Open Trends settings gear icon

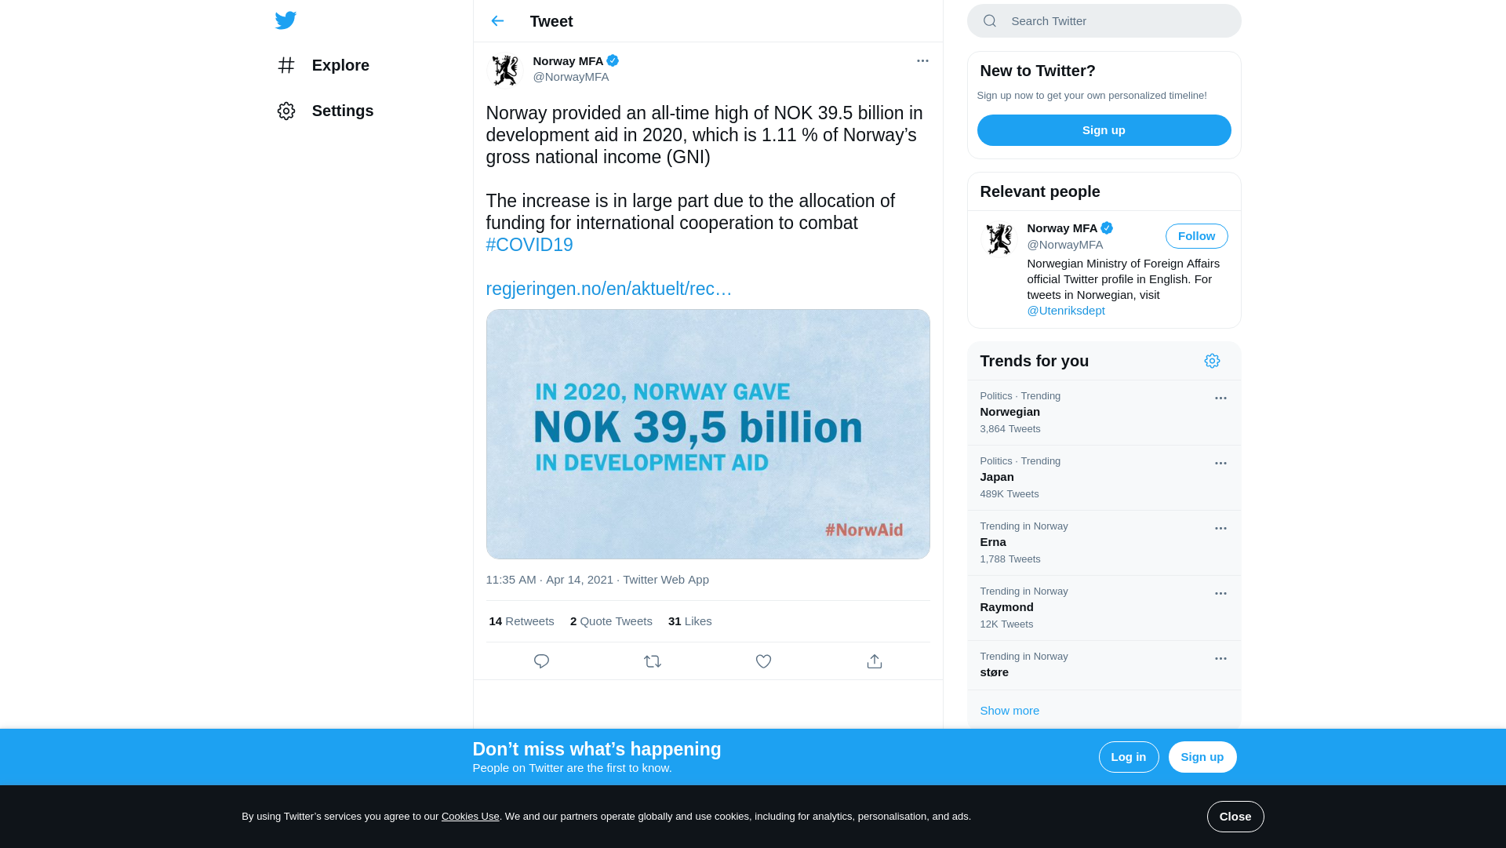[x=1212, y=361]
